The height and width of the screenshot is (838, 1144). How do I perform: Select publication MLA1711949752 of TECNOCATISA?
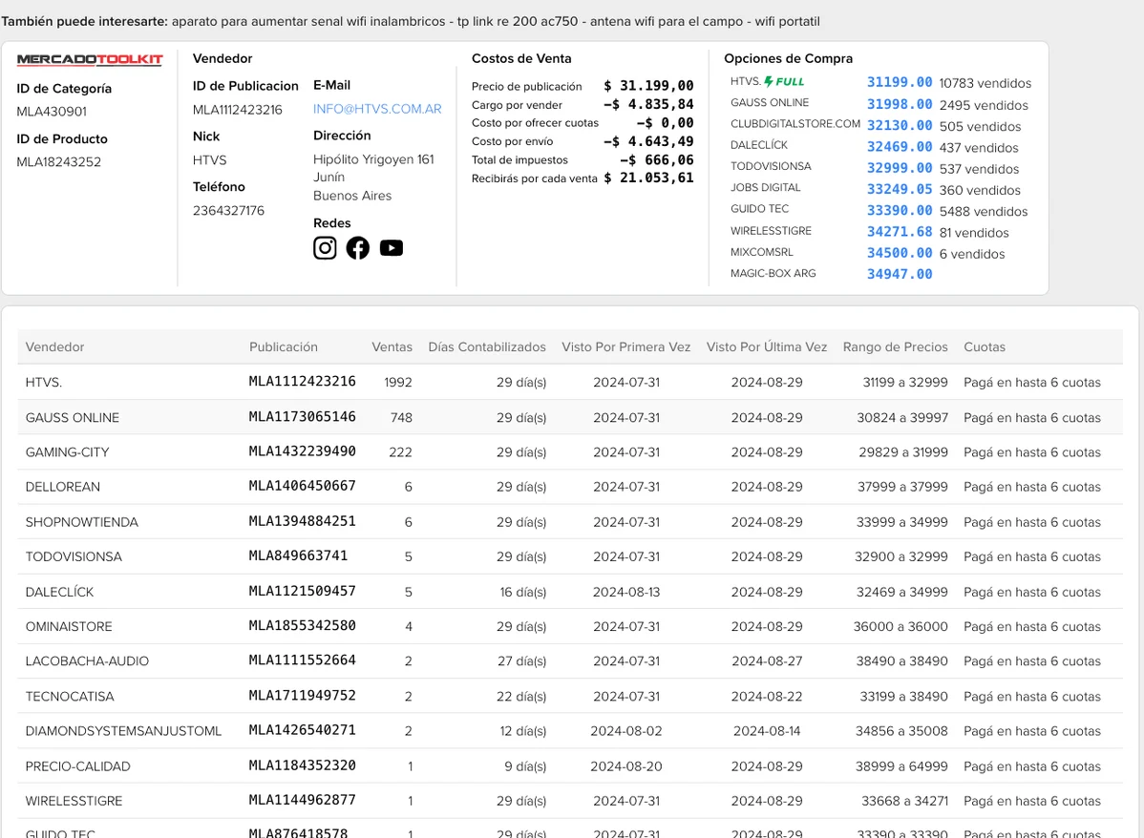(302, 696)
